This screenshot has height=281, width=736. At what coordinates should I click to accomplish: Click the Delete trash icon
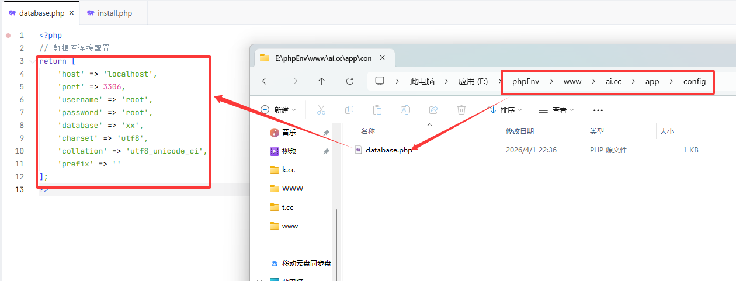(461, 110)
